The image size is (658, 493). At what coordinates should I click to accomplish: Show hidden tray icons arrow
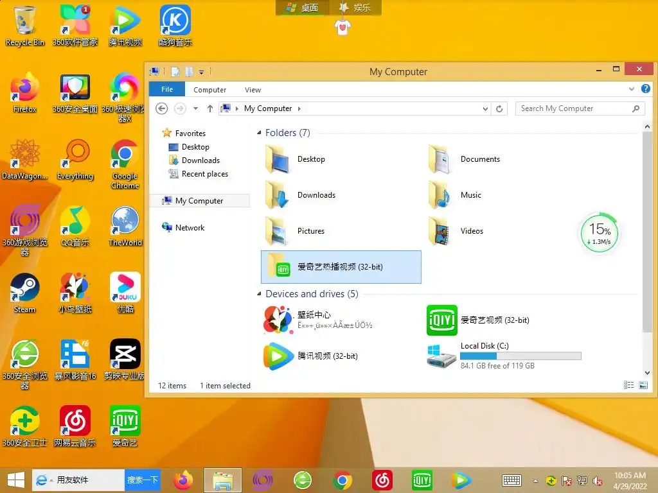[535, 481]
